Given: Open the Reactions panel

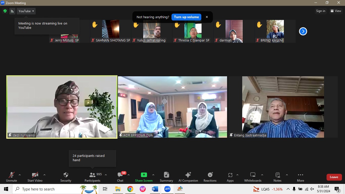Looking at the screenshot, I should [210, 175].
